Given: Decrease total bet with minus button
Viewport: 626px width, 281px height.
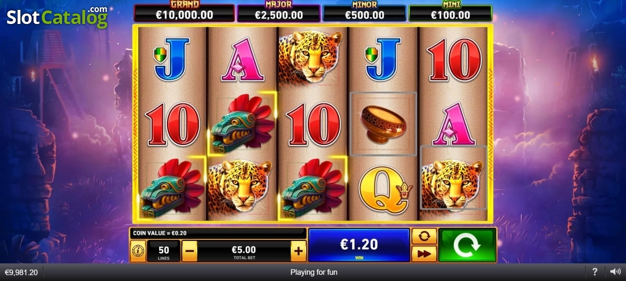Looking at the screenshot, I should click(x=190, y=251).
